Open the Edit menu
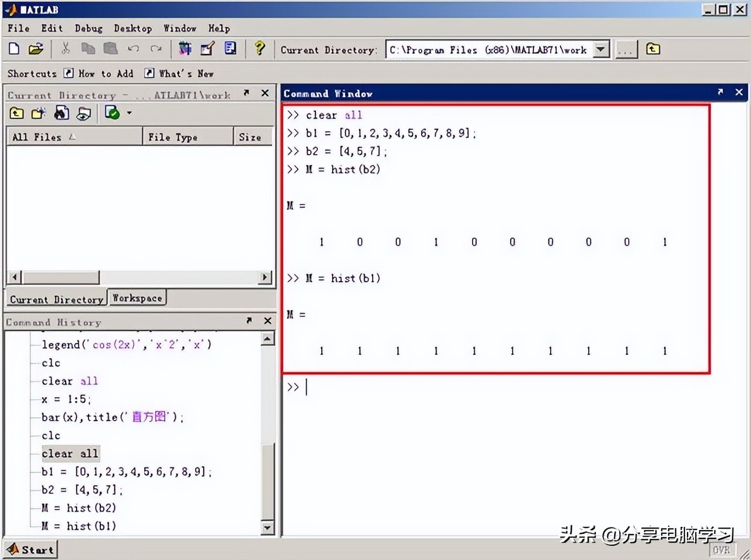Image resolution: width=751 pixels, height=560 pixels. tap(52, 28)
